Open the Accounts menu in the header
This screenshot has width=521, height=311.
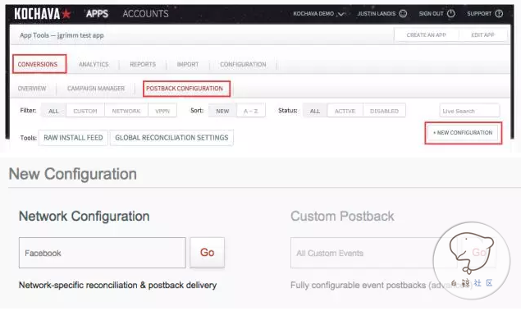point(145,14)
